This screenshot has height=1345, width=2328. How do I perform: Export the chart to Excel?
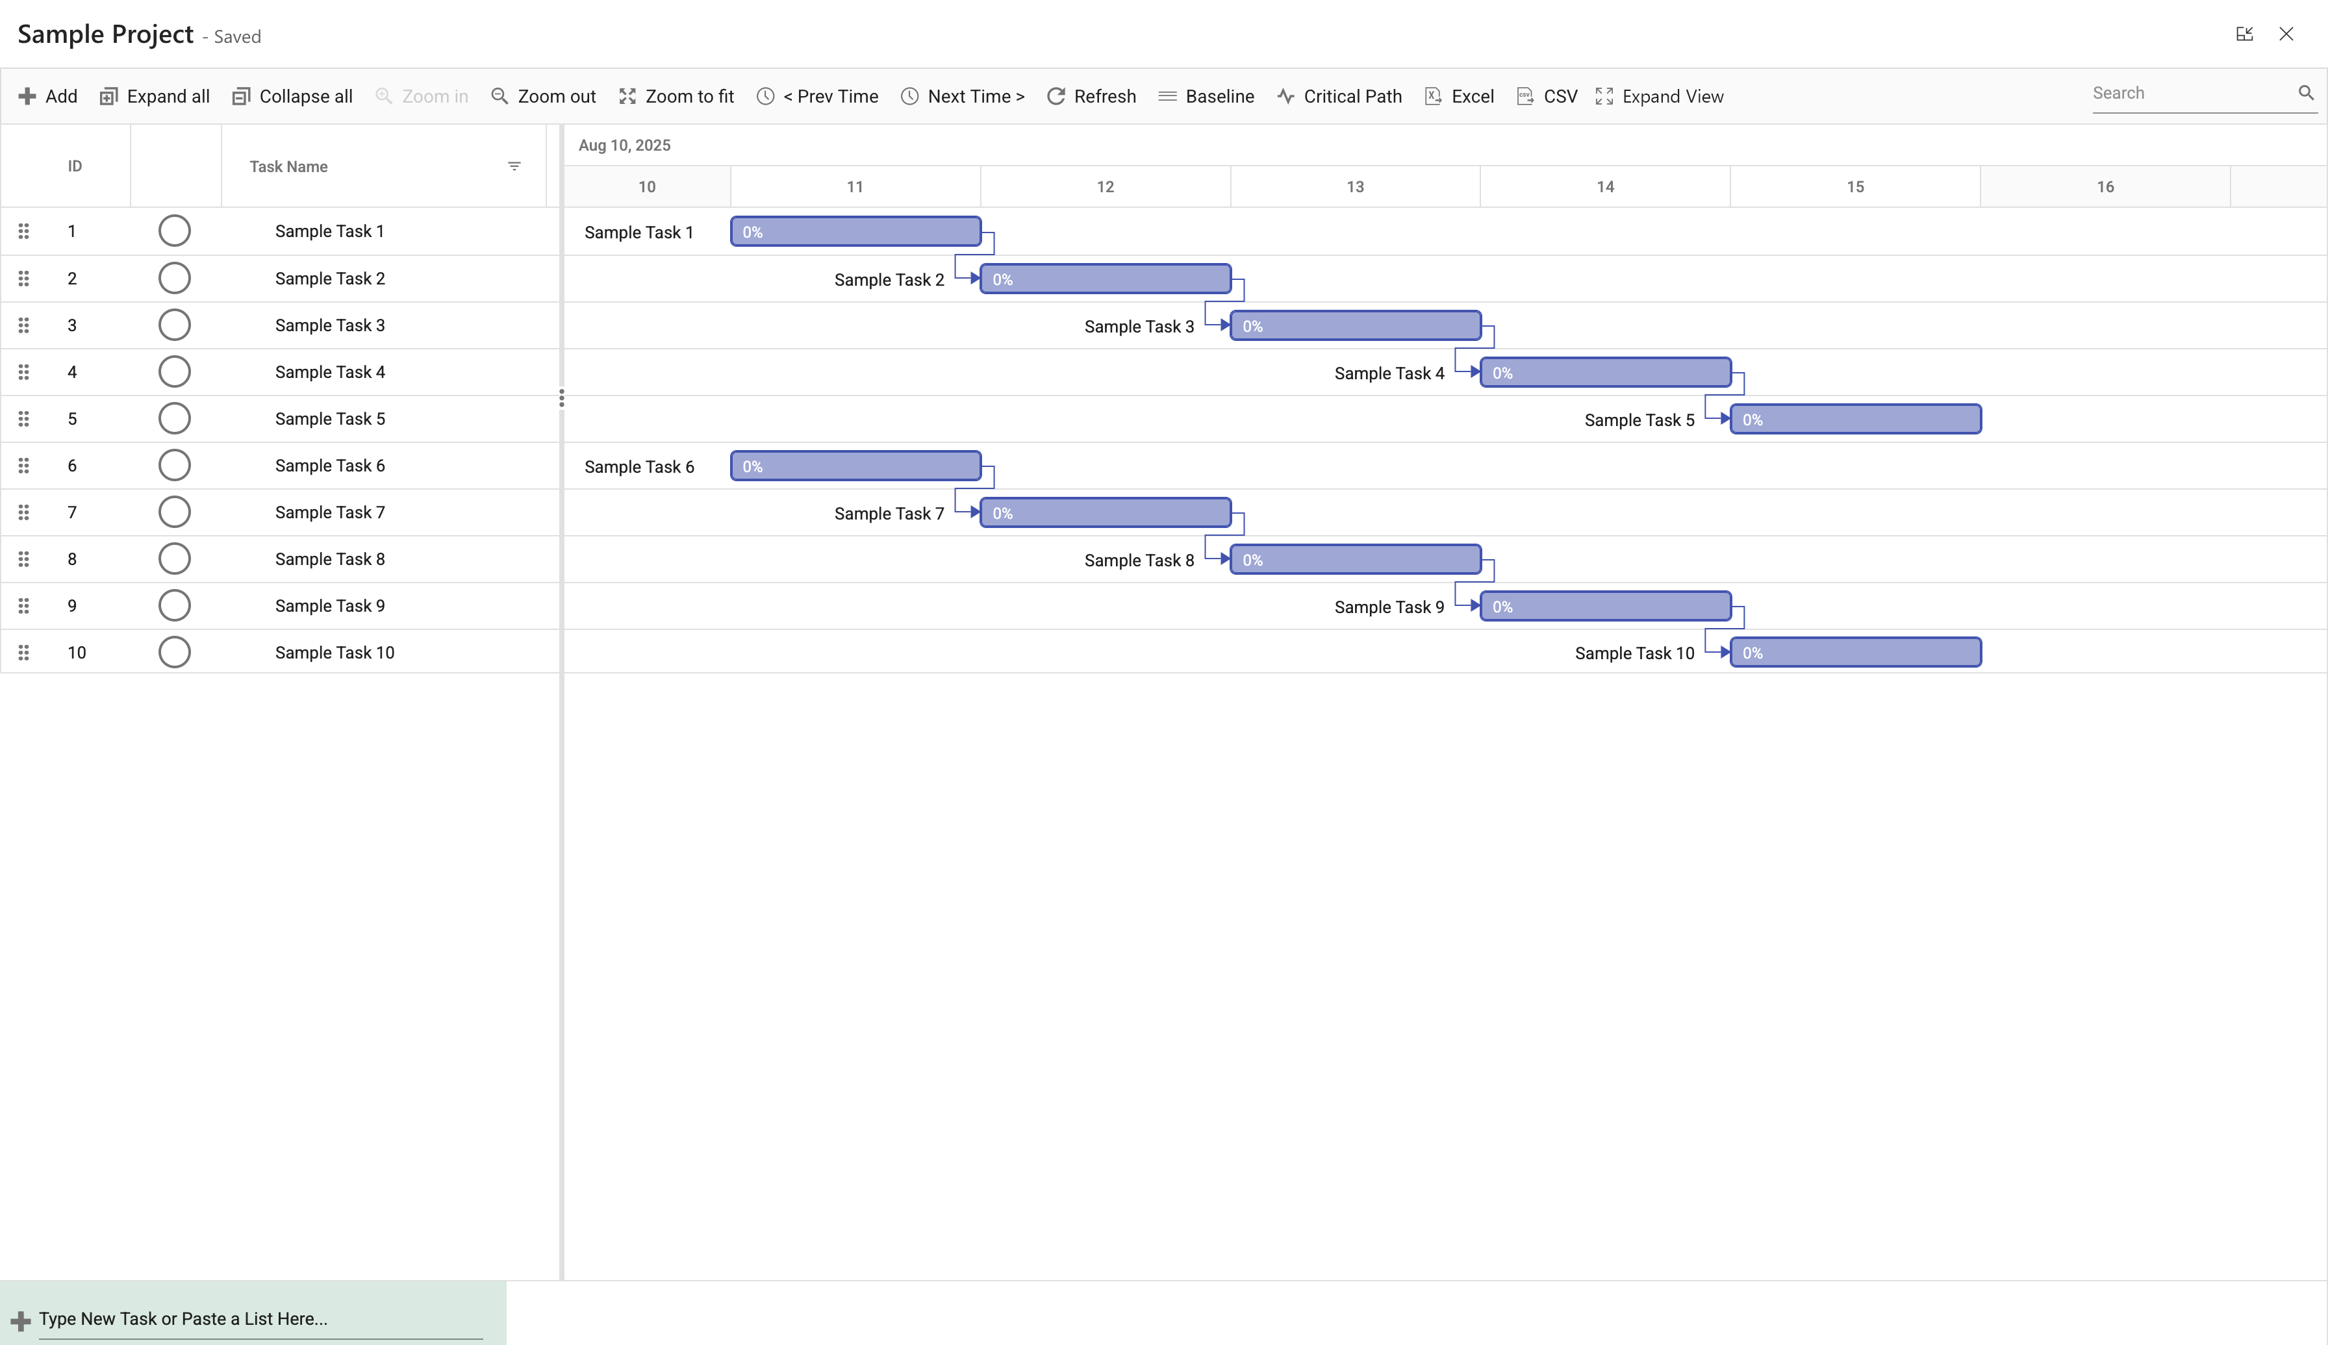pyautogui.click(x=1459, y=96)
